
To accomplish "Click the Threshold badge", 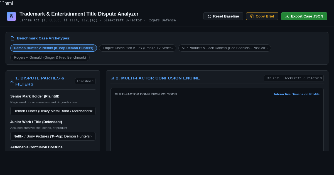I will [x=85, y=81].
